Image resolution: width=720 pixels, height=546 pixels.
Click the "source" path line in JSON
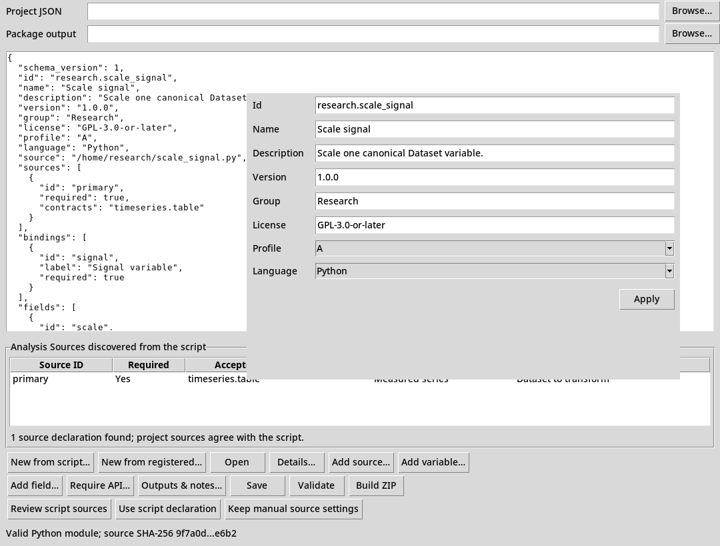coord(132,158)
